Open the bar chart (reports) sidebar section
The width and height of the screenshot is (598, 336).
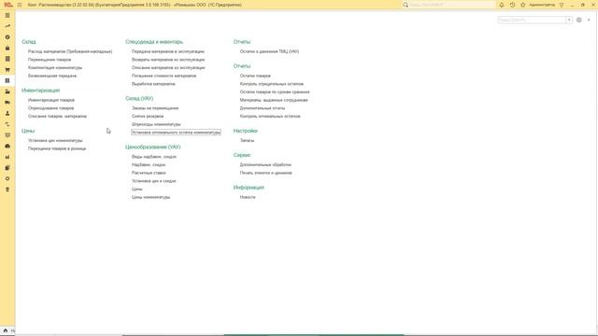click(x=7, y=157)
